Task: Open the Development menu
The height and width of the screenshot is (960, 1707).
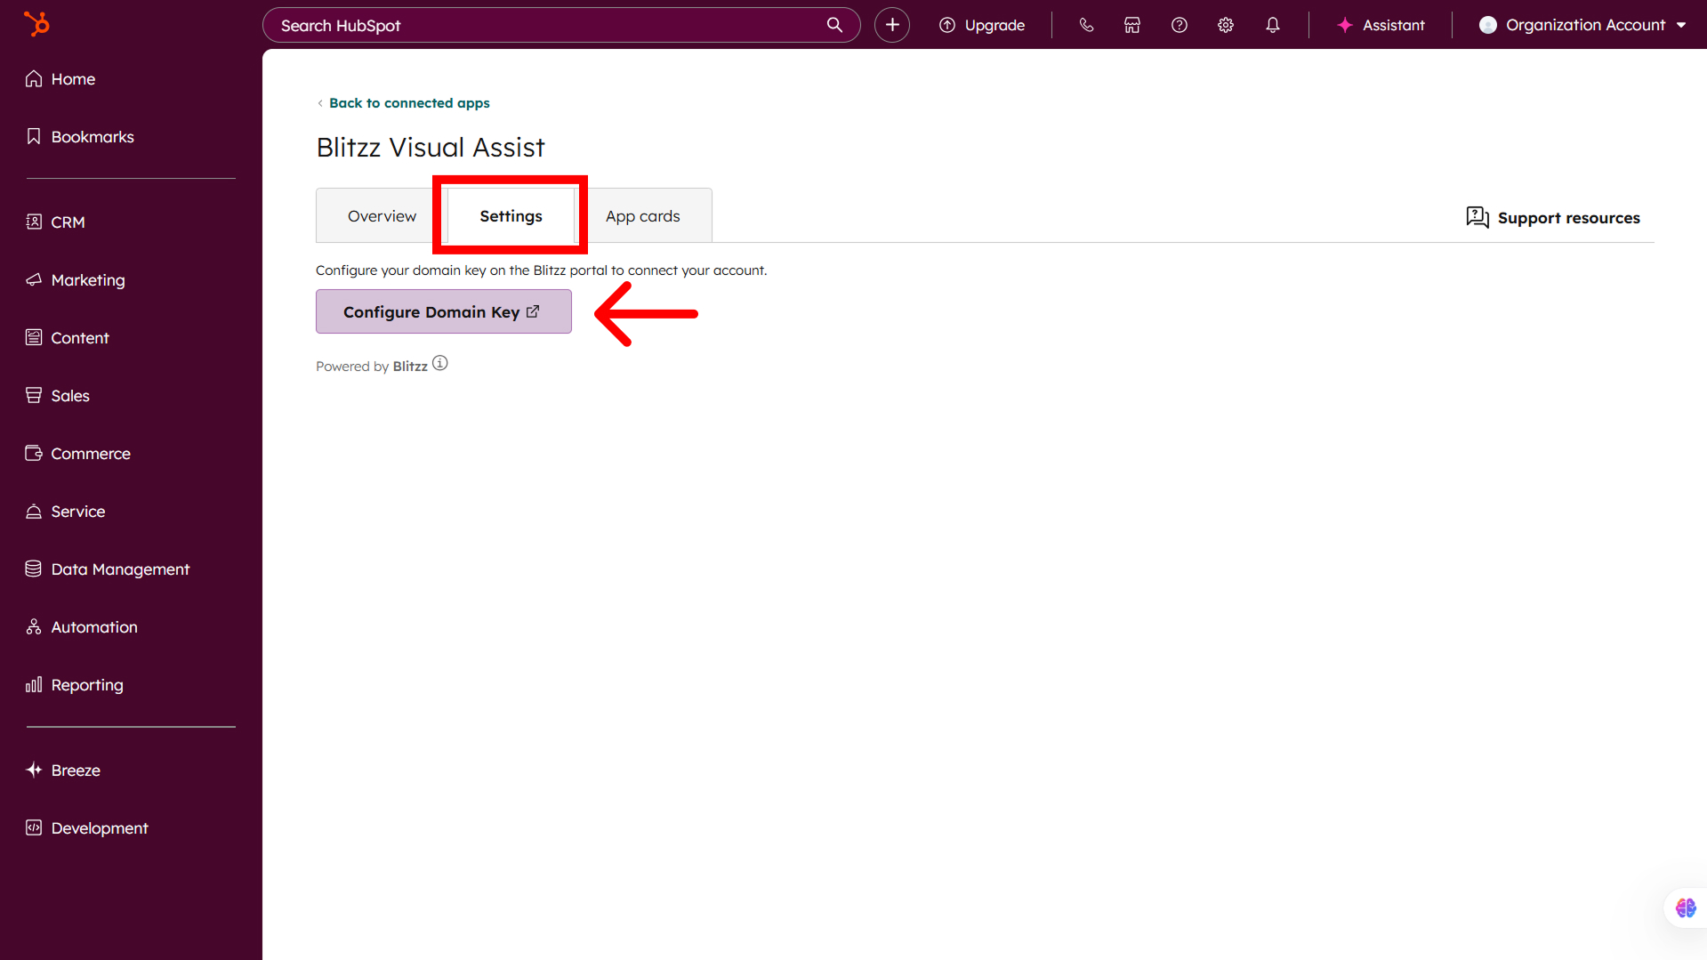Action: tap(87, 828)
